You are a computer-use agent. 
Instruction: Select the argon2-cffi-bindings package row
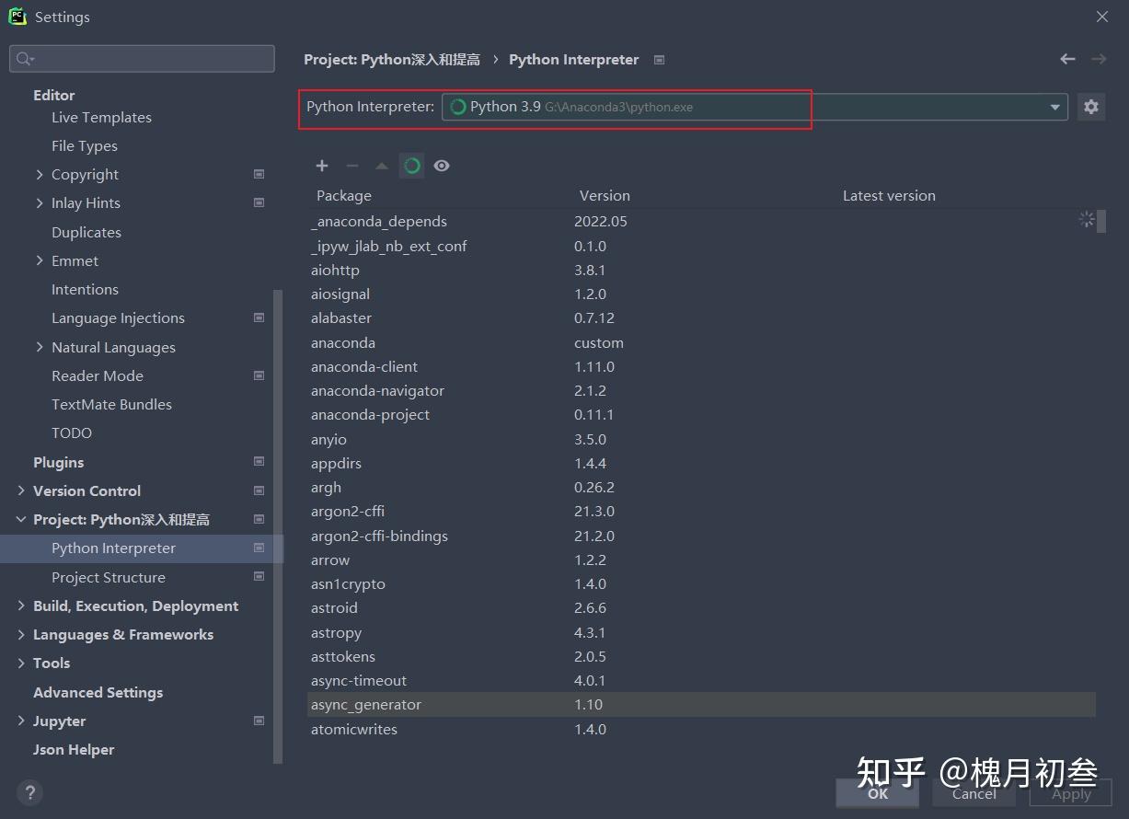701,536
